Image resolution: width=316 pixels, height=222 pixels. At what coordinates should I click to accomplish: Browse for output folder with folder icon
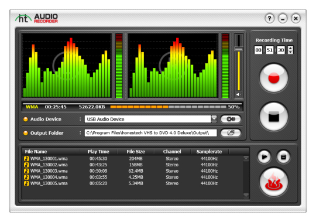pos(231,133)
